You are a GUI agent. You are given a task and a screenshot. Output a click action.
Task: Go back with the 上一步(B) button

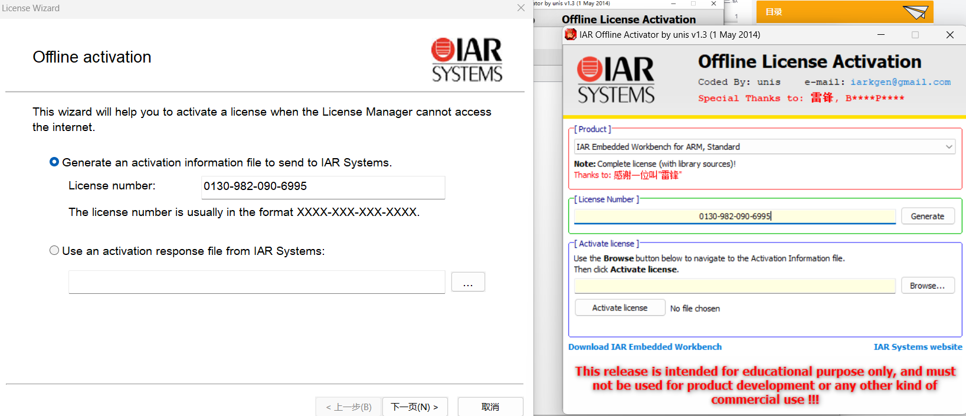(349, 407)
